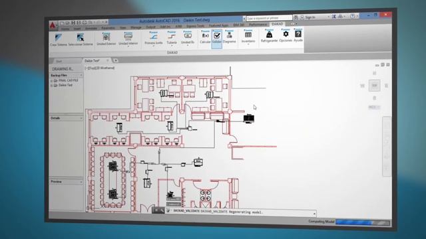Expand the Primera Junta dropdown arrow

tap(154, 46)
